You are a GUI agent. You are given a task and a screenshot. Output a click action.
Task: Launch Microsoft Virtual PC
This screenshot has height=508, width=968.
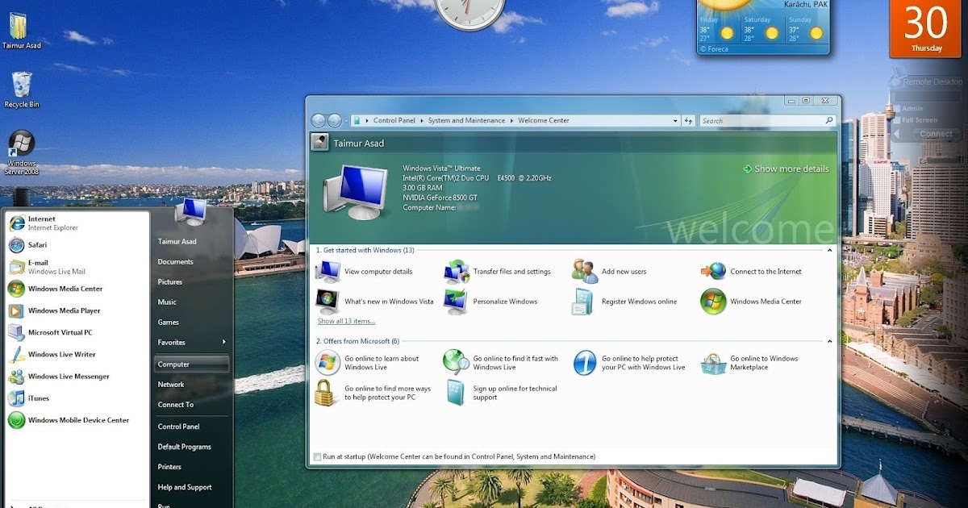[x=60, y=332]
